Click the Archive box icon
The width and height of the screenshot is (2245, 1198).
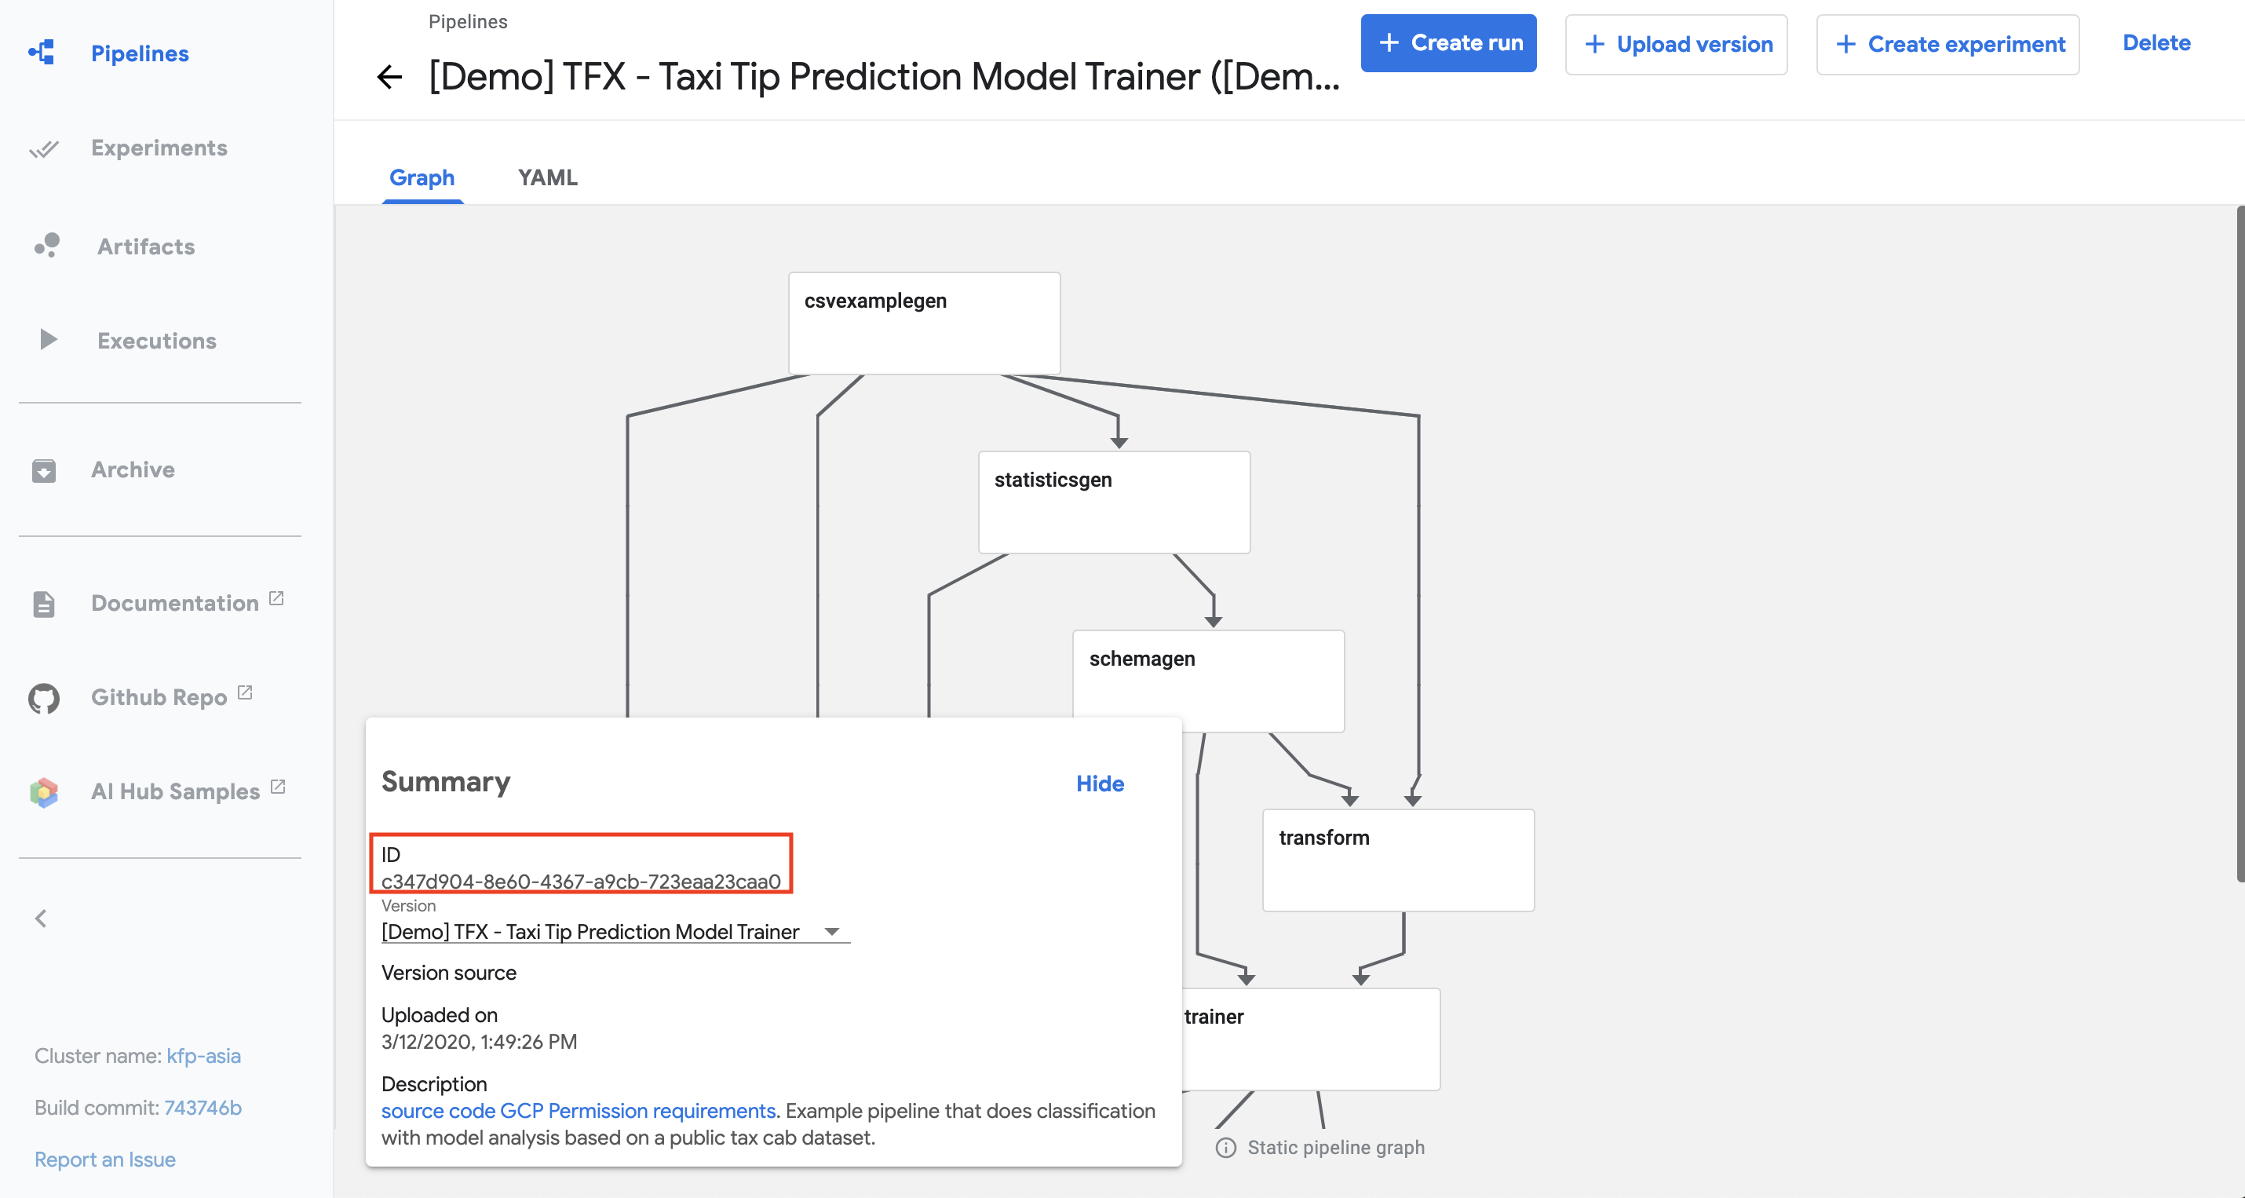tap(44, 470)
